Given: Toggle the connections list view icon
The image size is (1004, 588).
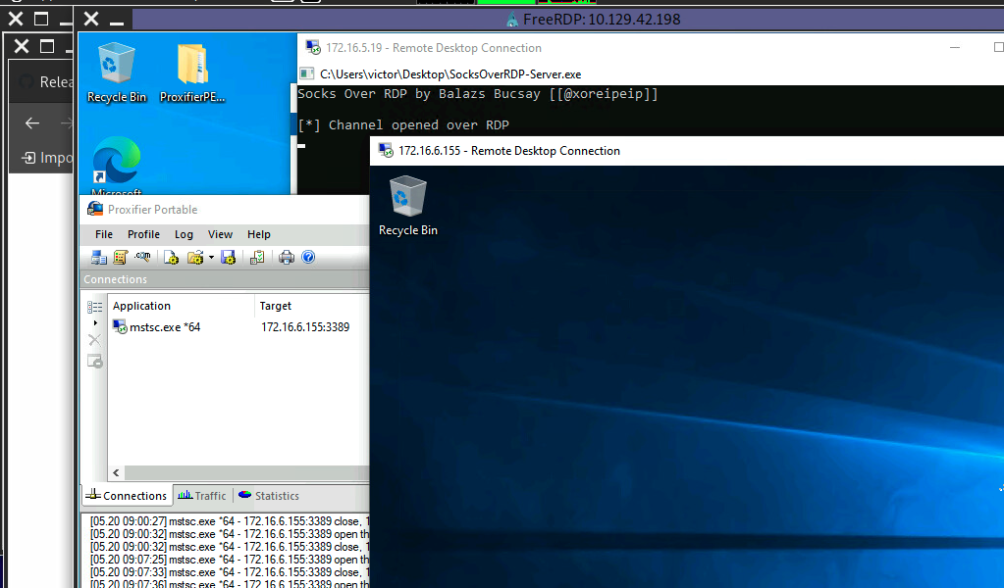Looking at the screenshot, I should click(95, 308).
